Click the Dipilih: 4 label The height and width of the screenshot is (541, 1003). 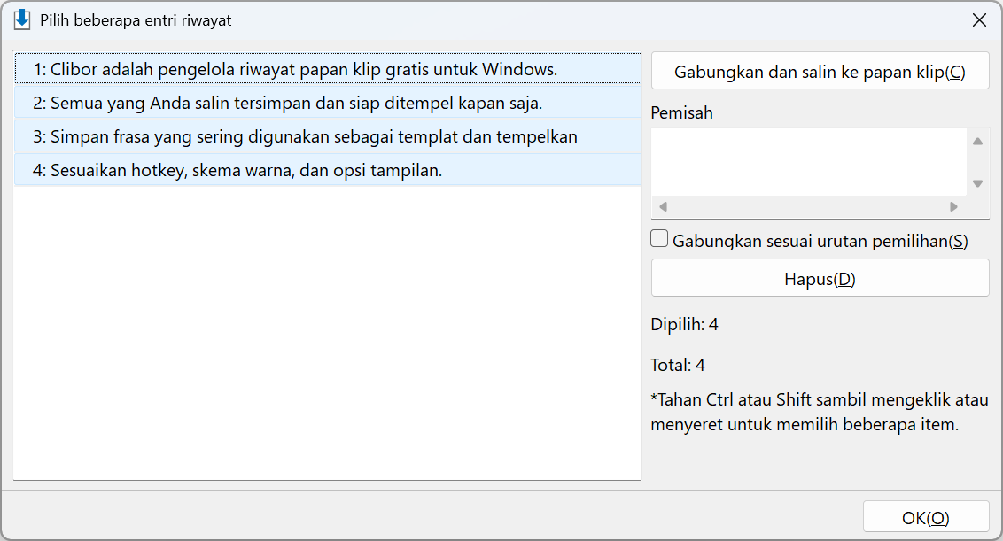(x=684, y=325)
